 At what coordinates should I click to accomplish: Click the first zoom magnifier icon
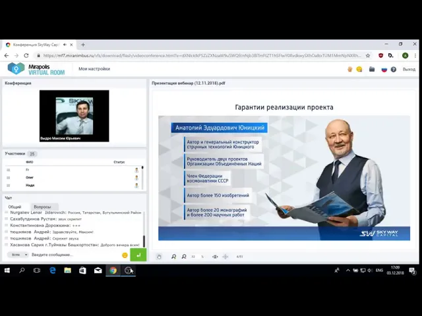(x=174, y=257)
